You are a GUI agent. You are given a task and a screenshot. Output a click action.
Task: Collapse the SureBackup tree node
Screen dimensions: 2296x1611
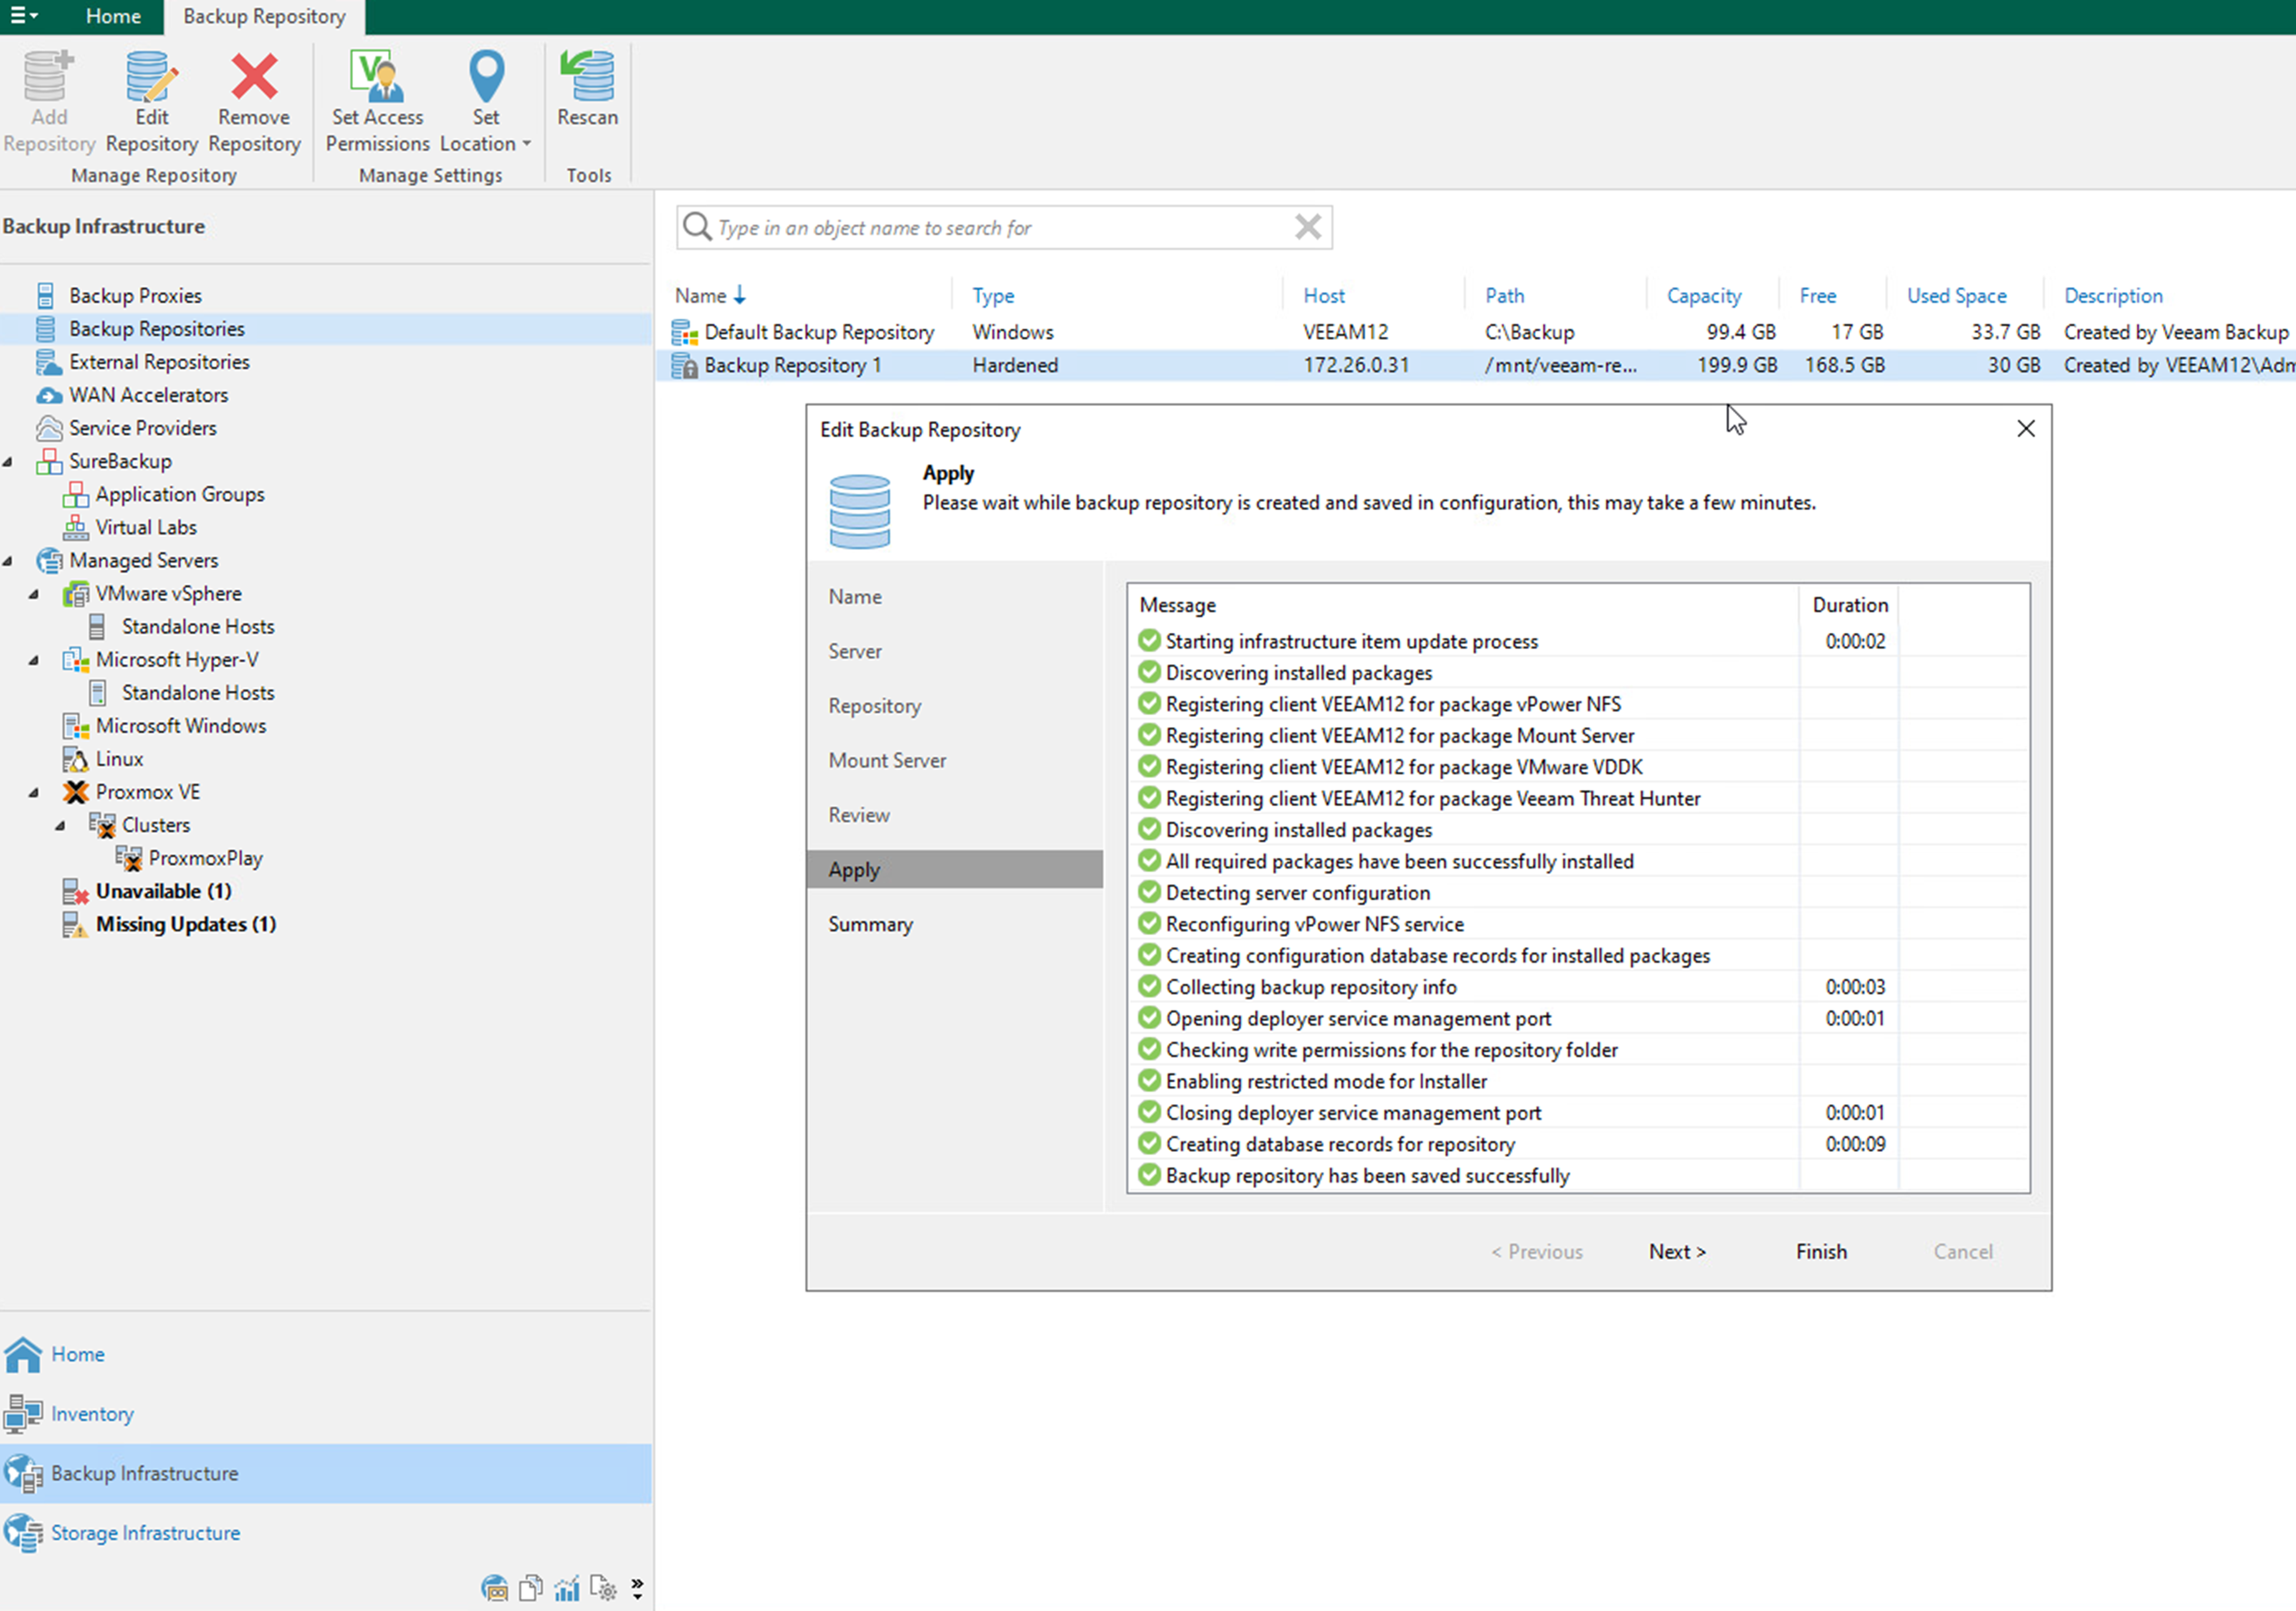pos(9,462)
